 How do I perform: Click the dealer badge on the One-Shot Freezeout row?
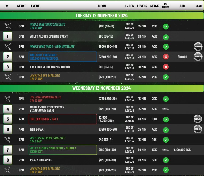pyautogui.click(x=198, y=56)
